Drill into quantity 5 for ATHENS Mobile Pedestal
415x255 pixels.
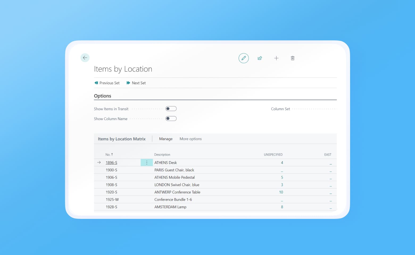282,177
